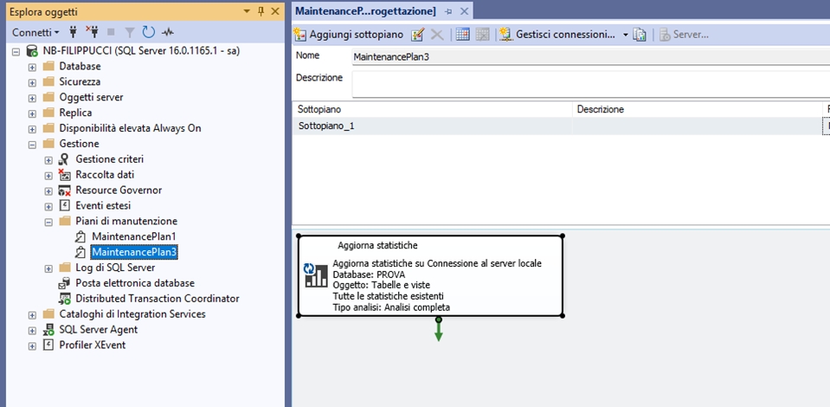Click the SQL Server Agent icon
Image resolution: width=830 pixels, height=407 pixels.
(48, 330)
